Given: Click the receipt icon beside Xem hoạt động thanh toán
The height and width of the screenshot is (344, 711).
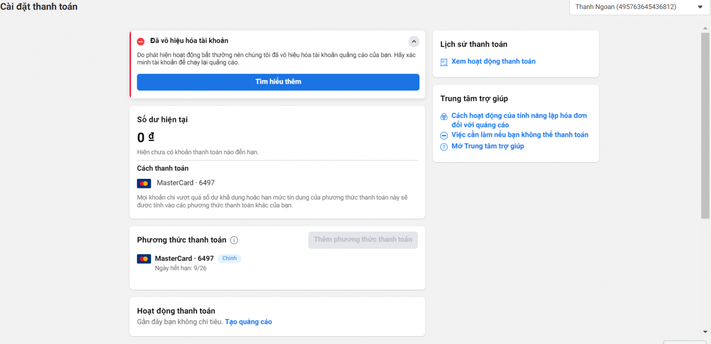Looking at the screenshot, I should pos(444,62).
